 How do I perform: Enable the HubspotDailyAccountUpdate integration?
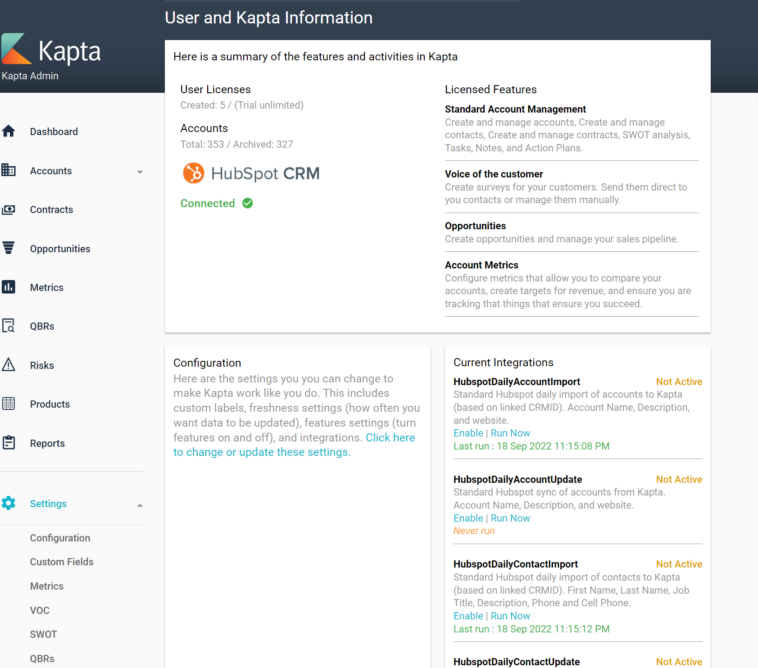coord(468,518)
